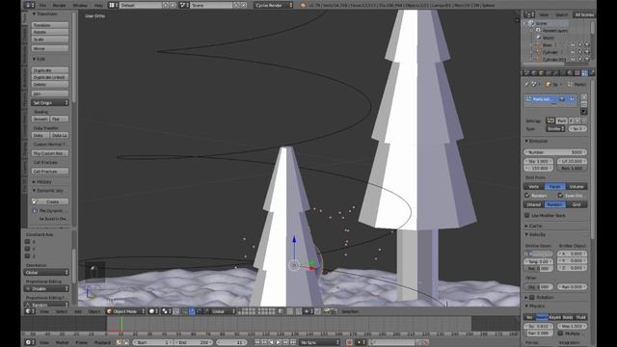Jump to next keyframe in timeline
Viewport: 617px width, 347px height.
tap(285, 342)
